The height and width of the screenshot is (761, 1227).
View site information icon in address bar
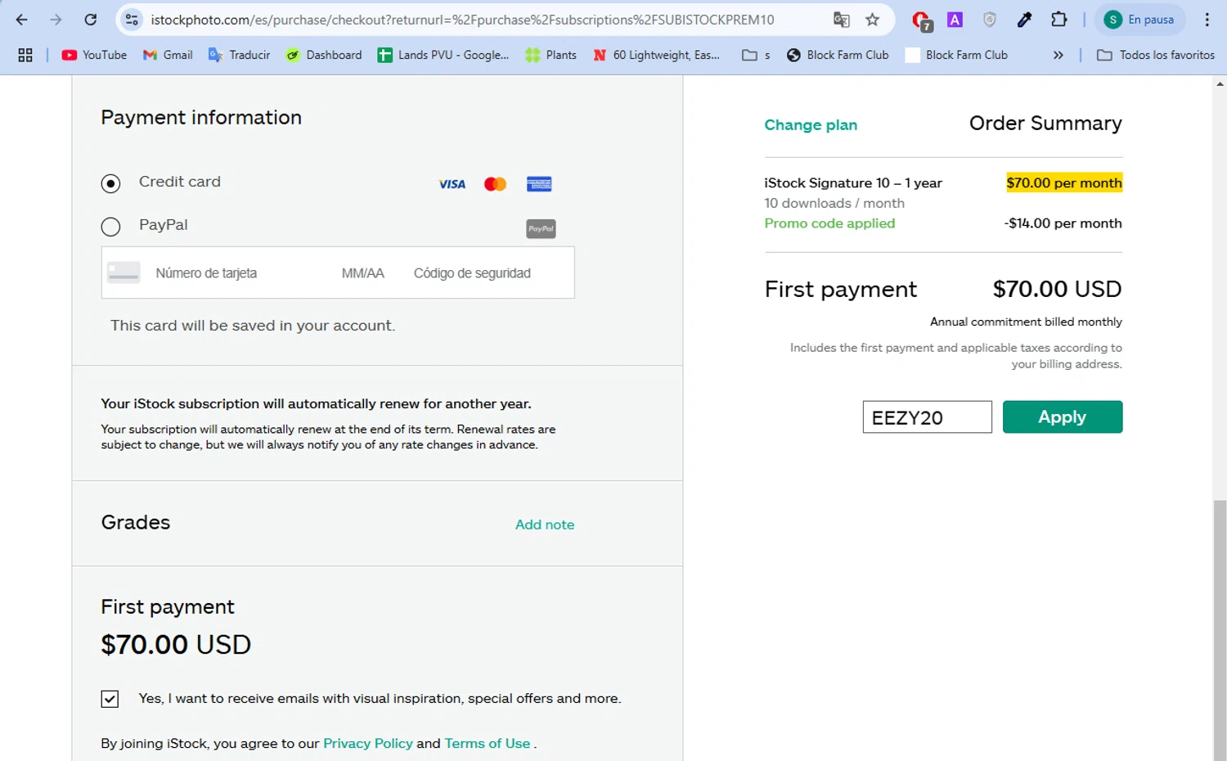click(132, 20)
